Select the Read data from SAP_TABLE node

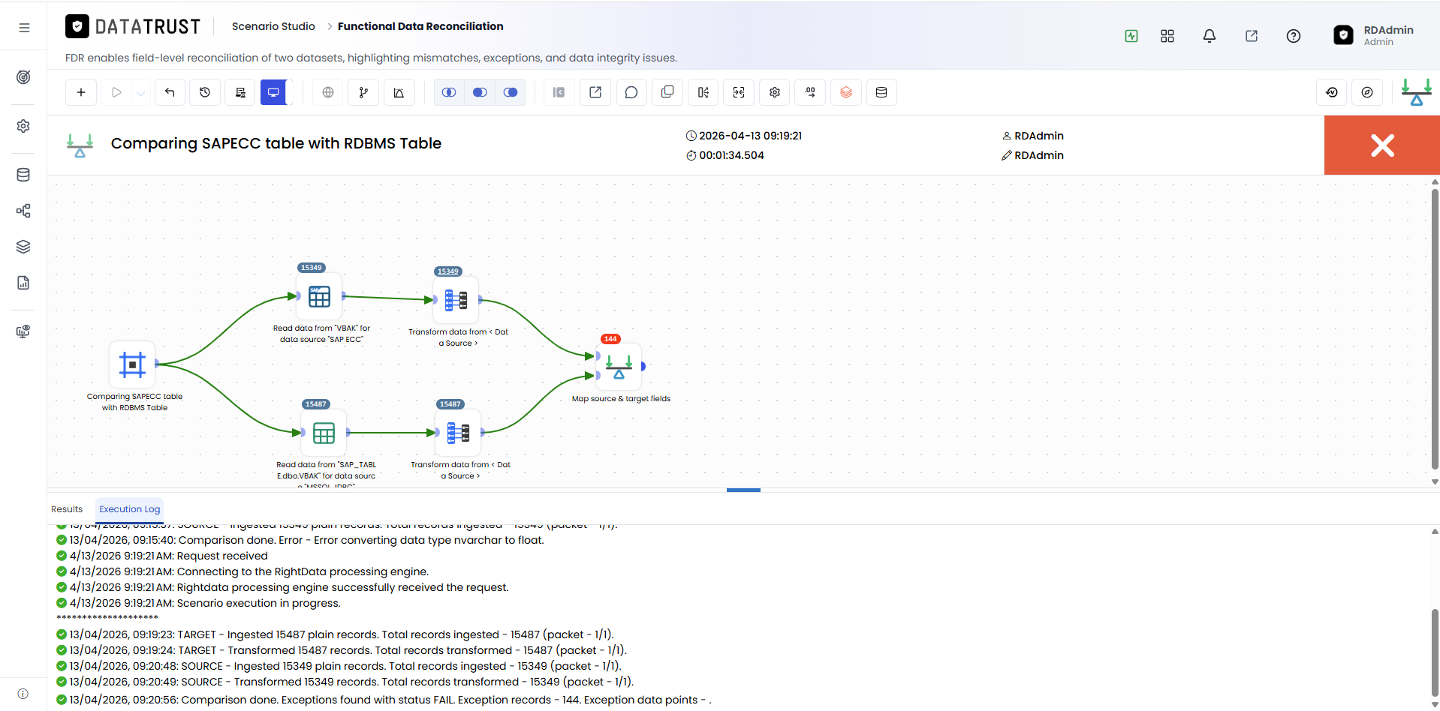pyautogui.click(x=324, y=433)
